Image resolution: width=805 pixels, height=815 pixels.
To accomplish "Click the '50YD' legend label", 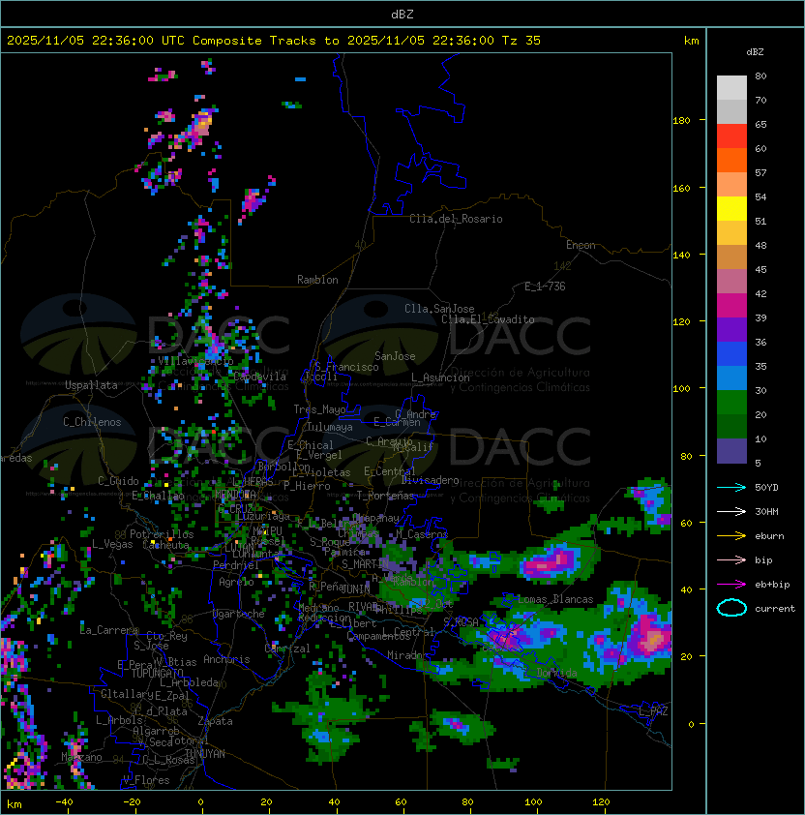I will 766,488.
